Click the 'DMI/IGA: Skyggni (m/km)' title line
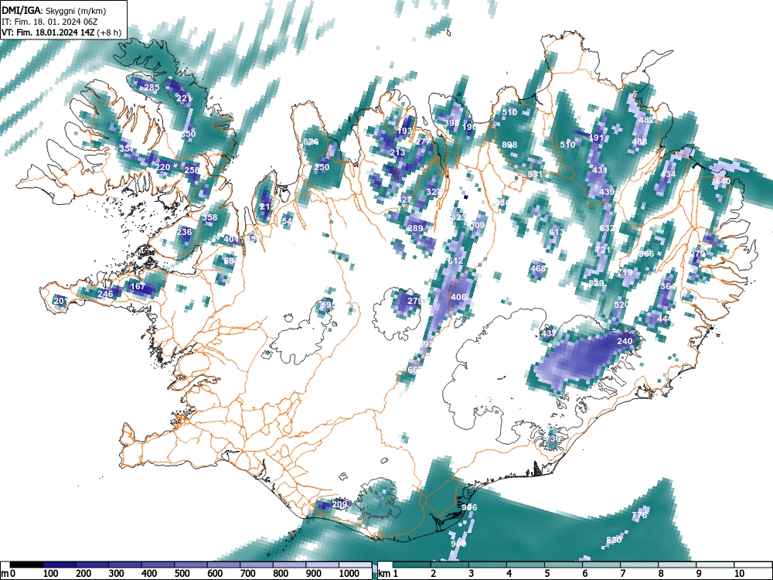This screenshot has height=580, width=773. click(x=54, y=11)
